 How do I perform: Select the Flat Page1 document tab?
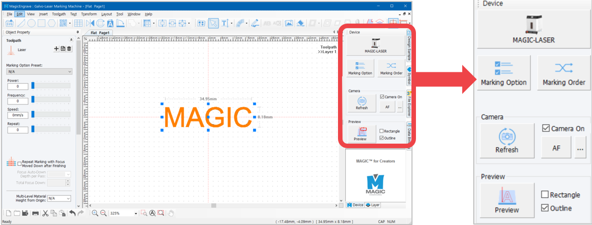click(100, 33)
